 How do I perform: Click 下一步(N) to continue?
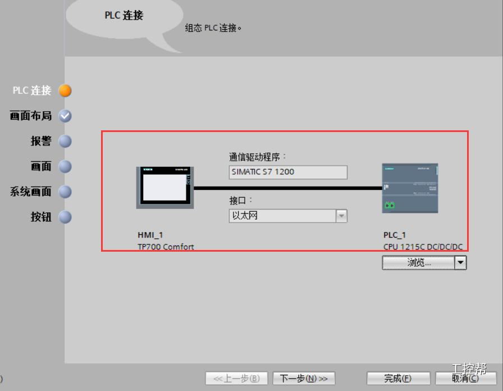[304, 379]
